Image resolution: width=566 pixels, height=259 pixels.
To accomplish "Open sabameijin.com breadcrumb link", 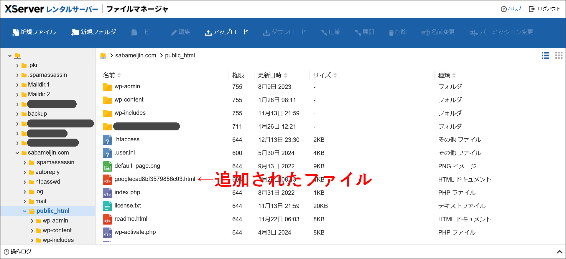I will point(136,55).
